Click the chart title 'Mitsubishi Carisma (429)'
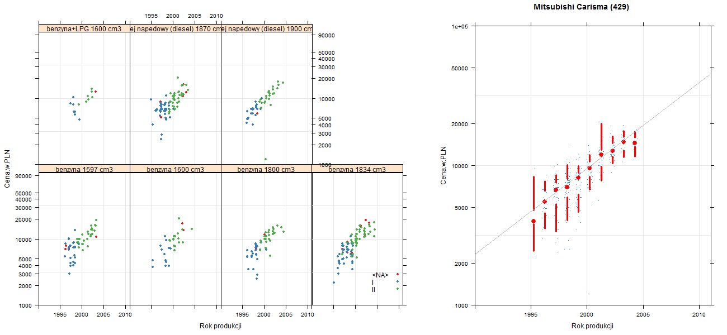This screenshot has height=335, width=727. [582, 7]
